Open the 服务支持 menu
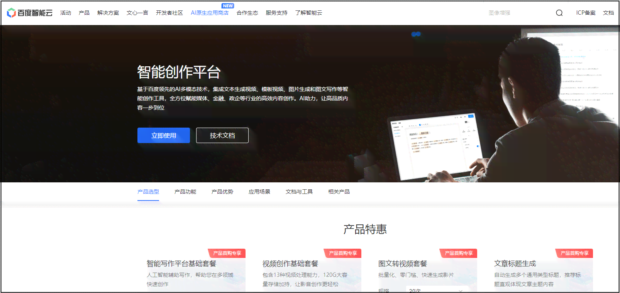 click(276, 13)
